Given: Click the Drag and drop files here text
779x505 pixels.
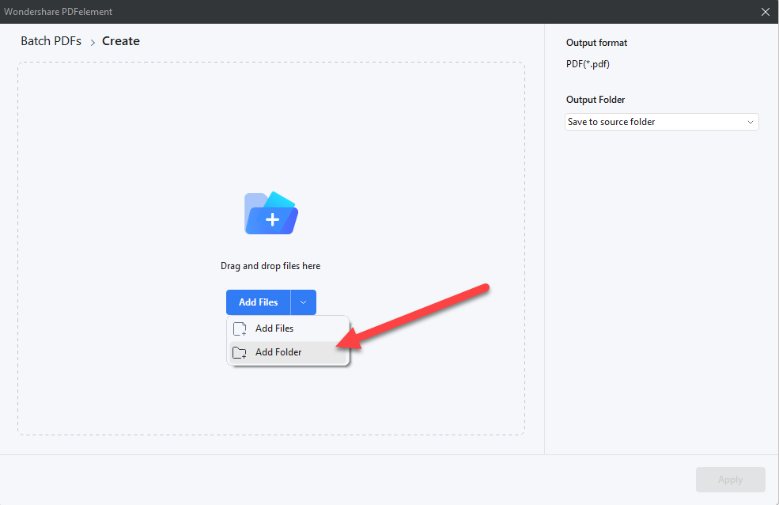Looking at the screenshot, I should pyautogui.click(x=270, y=266).
